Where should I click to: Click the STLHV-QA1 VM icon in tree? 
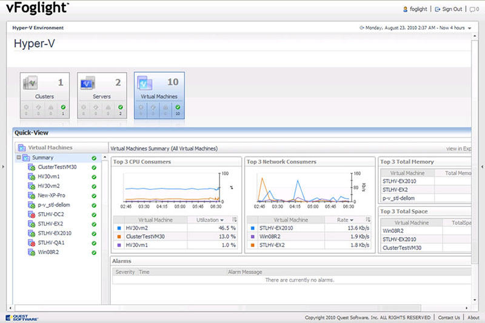(x=32, y=243)
